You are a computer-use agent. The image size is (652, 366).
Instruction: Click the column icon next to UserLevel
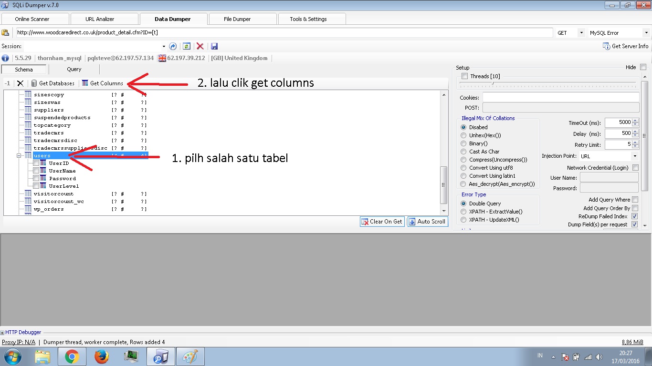(x=43, y=186)
